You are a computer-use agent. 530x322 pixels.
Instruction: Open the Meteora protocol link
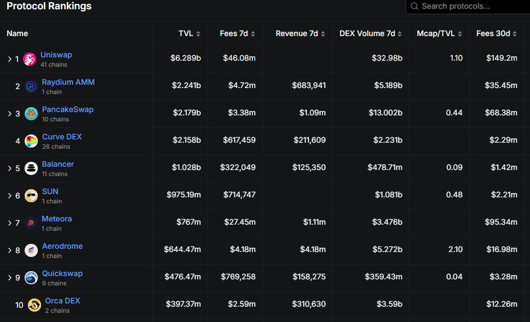tap(56, 219)
